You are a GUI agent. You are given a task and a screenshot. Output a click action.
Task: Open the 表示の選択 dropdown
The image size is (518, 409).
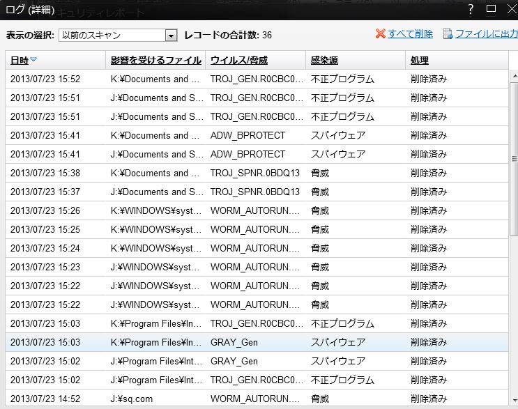click(171, 36)
